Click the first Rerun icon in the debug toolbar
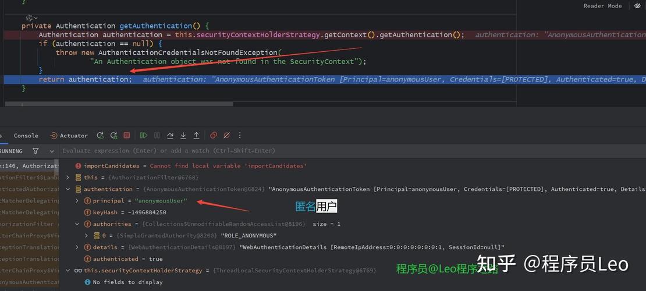Viewport: 646px width, 291px height. coord(100,135)
